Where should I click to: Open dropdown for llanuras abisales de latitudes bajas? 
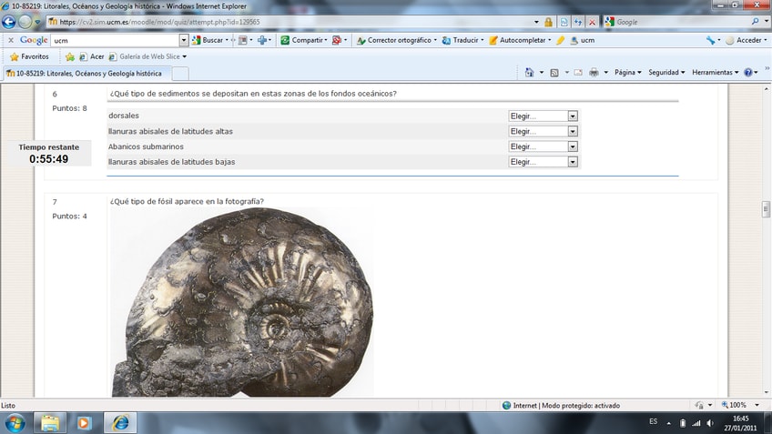(x=543, y=162)
